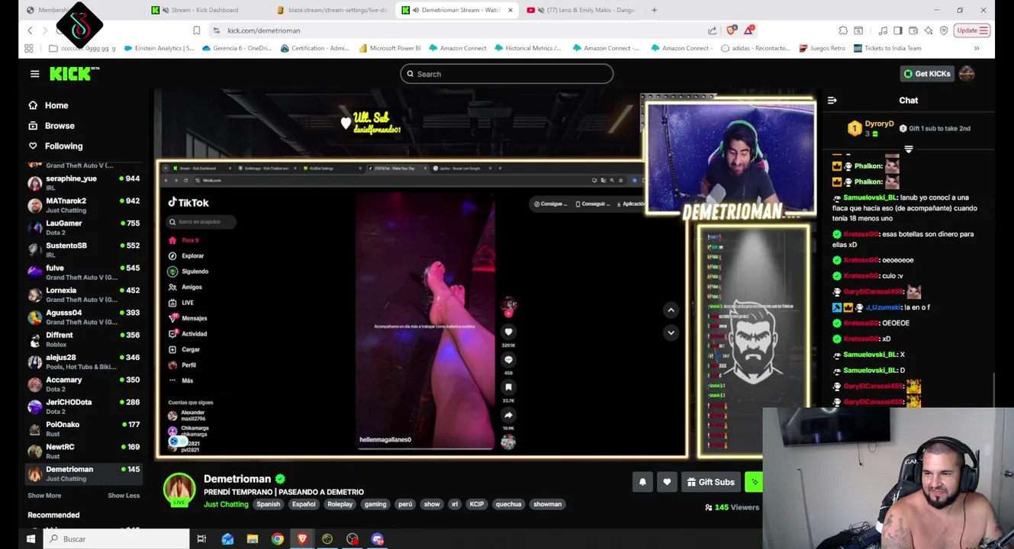Screen dimensions: 1014x549
Task: Collapse the followed channels with Show Less
Action: [124, 496]
